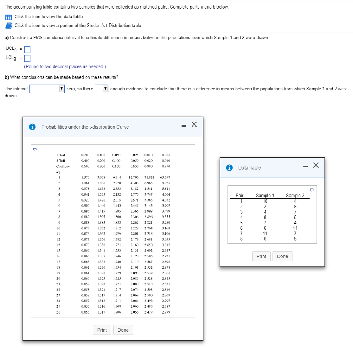
Task: Click the '2 Tail' row label
Action: coord(61,161)
